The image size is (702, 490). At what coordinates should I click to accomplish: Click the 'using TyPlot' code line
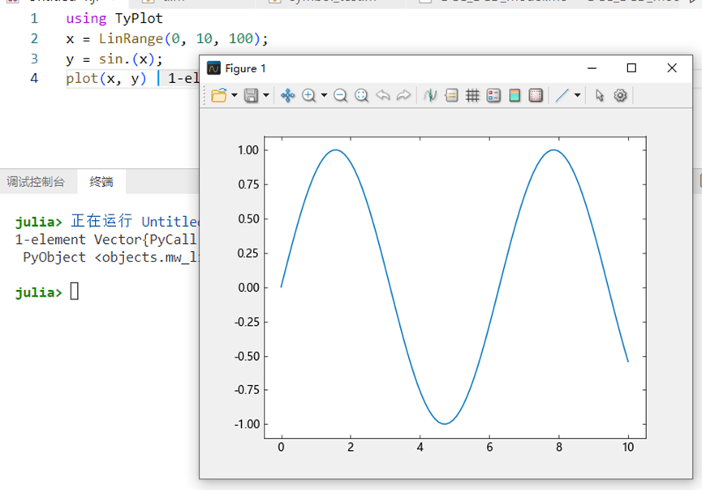coord(114,19)
